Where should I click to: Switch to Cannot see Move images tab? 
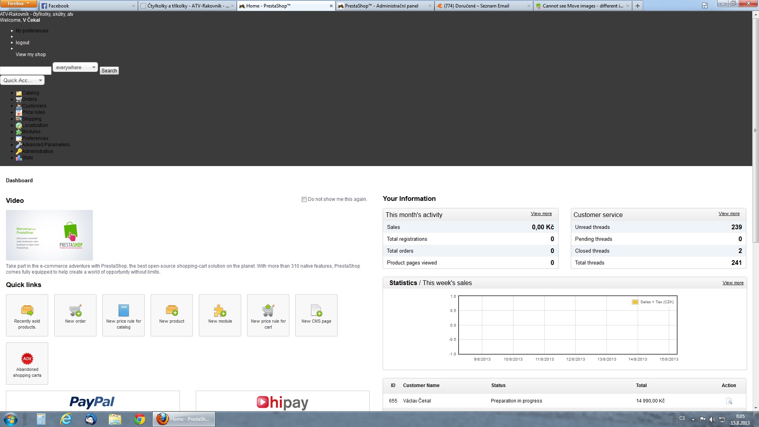(x=583, y=6)
